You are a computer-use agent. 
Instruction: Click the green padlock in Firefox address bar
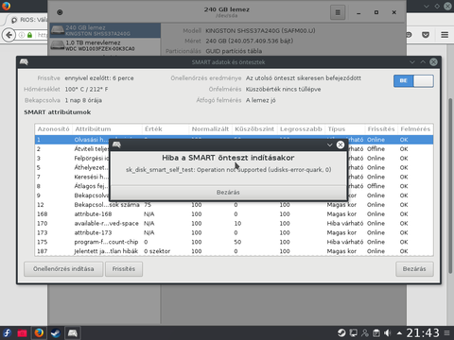(29, 35)
